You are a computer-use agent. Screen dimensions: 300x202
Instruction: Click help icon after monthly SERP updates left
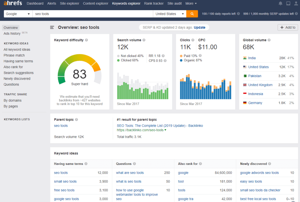click(296, 14)
